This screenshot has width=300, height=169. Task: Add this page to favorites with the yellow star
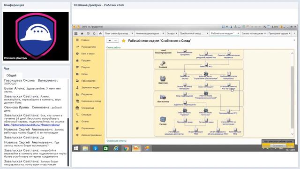pyautogui.click(x=124, y=41)
